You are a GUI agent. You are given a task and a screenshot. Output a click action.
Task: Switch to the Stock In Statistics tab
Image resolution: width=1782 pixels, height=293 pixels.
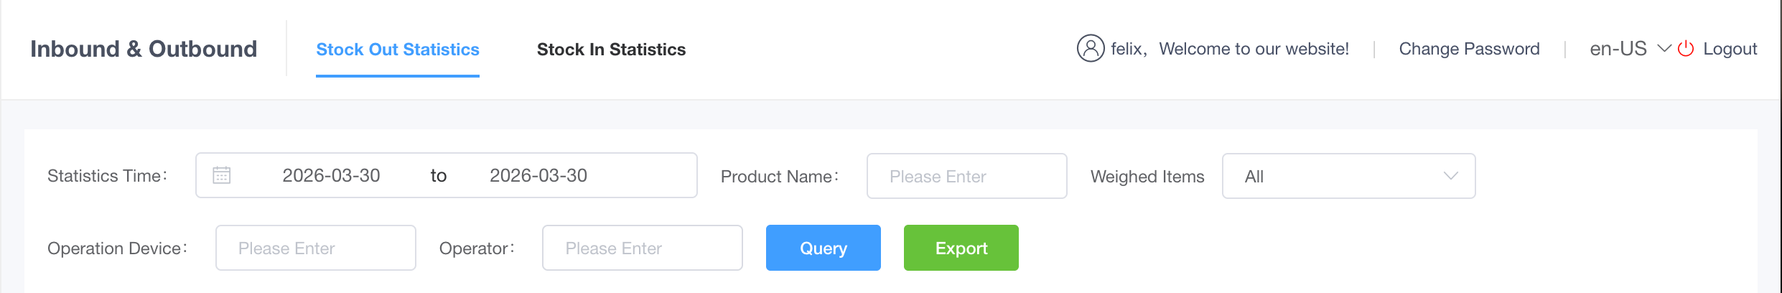(x=611, y=50)
